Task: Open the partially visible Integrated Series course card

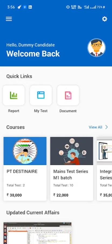Action: [104, 169]
